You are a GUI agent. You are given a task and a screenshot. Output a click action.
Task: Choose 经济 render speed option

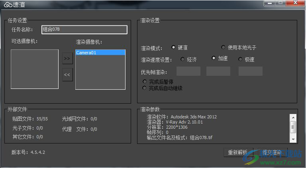click(x=182, y=59)
